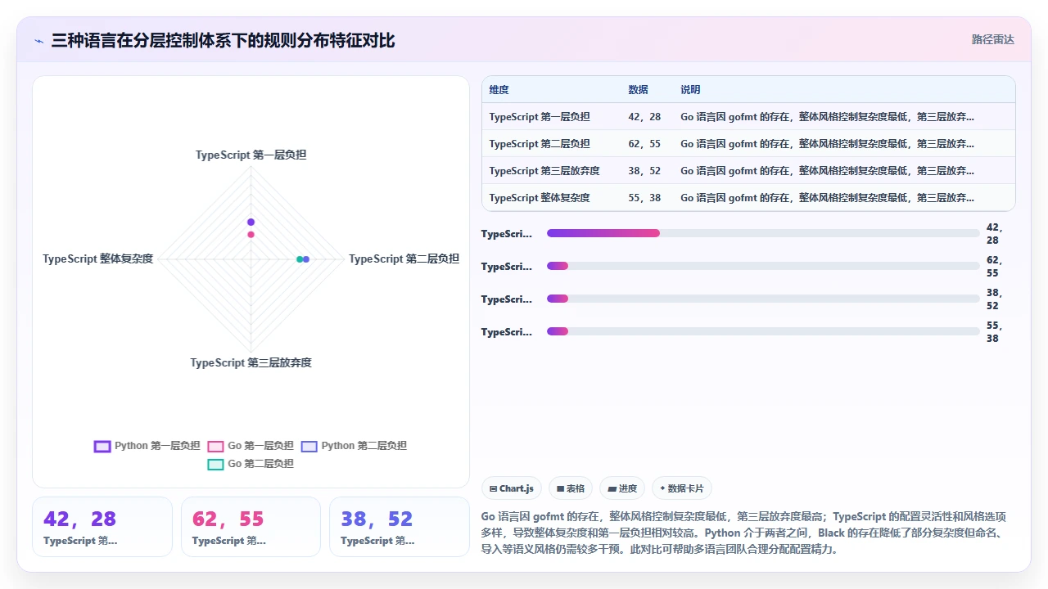Select the TypeScript 第三层放弃度 table row
Image resolution: width=1048 pixels, height=589 pixels.
coord(749,171)
